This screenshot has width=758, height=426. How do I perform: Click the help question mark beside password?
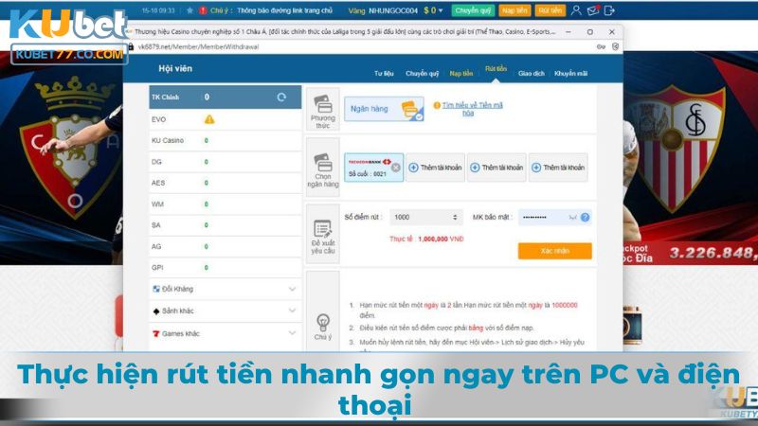(x=585, y=218)
